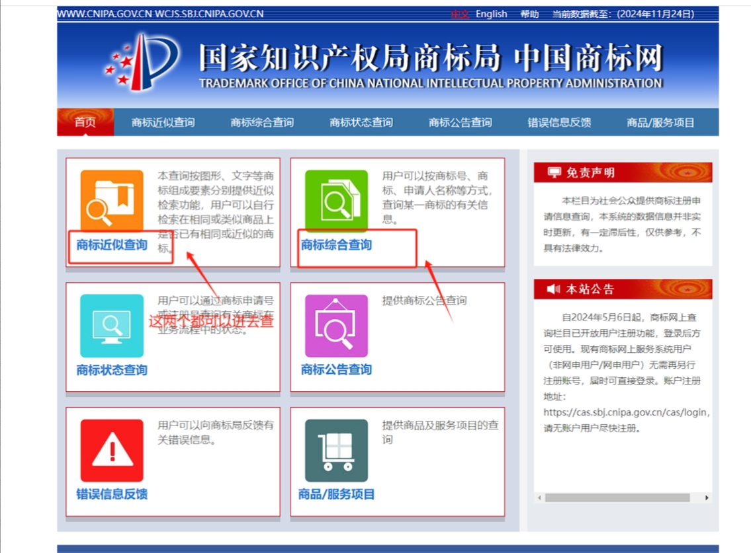
Task: Click the cas.sbj.cnipa.gov.cn login URL
Action: (626, 412)
